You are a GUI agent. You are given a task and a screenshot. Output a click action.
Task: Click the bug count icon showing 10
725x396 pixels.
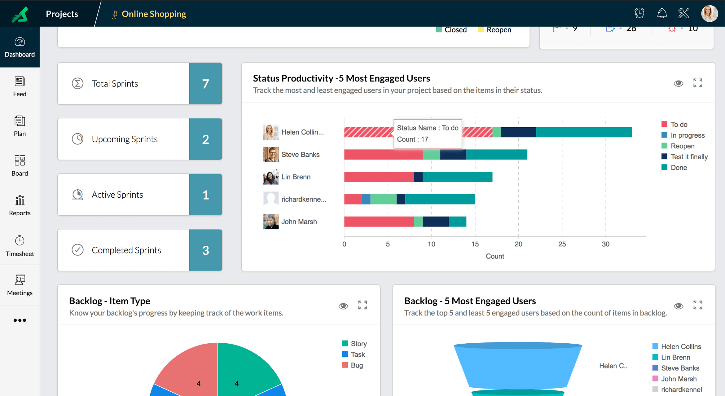click(671, 29)
